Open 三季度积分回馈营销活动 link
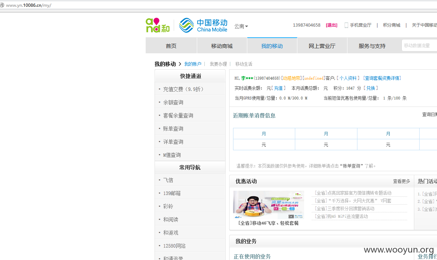Image resolution: width=437 pixels, height=260 pixels. pyautogui.click(x=345, y=208)
